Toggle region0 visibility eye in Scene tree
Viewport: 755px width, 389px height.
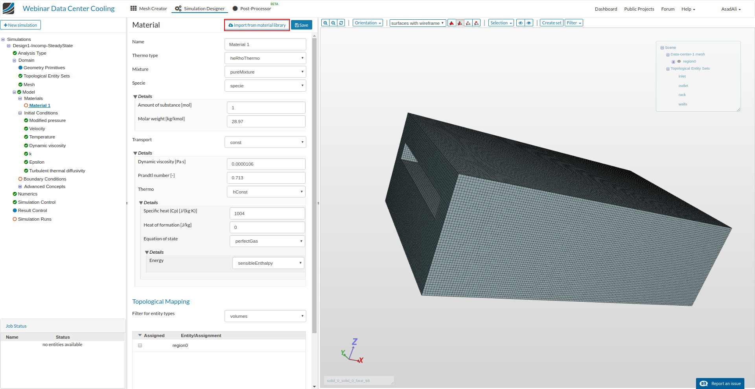point(679,61)
